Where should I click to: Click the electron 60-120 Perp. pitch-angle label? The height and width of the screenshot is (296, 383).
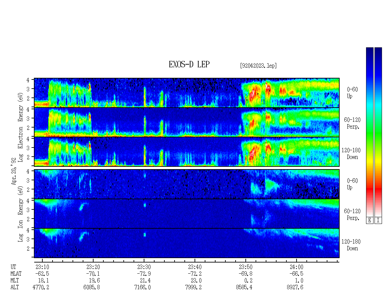coord(352,123)
